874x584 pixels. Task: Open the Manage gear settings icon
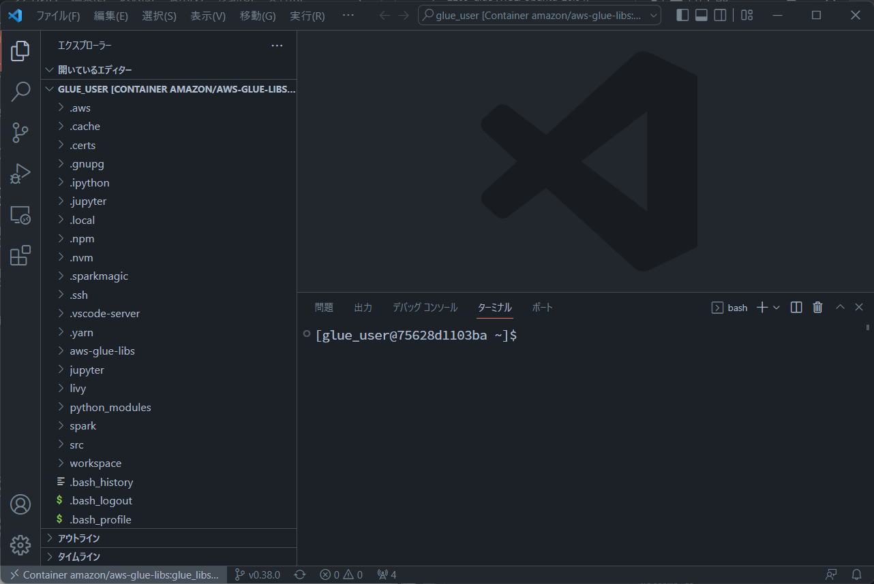click(x=20, y=545)
